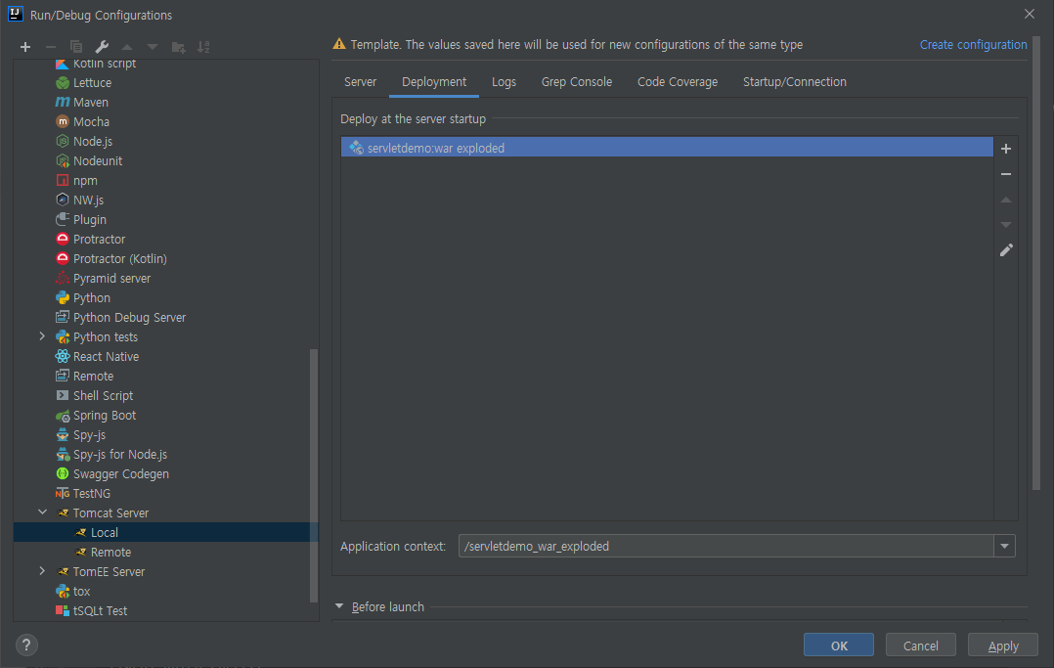Edit the artifact with the pencil icon
The image size is (1054, 668).
(1005, 250)
